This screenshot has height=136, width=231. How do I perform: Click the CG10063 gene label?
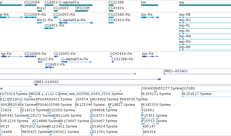(61, 8)
